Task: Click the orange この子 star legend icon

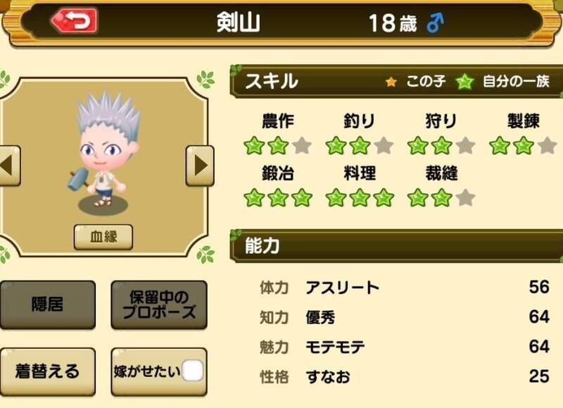Action: coord(391,82)
